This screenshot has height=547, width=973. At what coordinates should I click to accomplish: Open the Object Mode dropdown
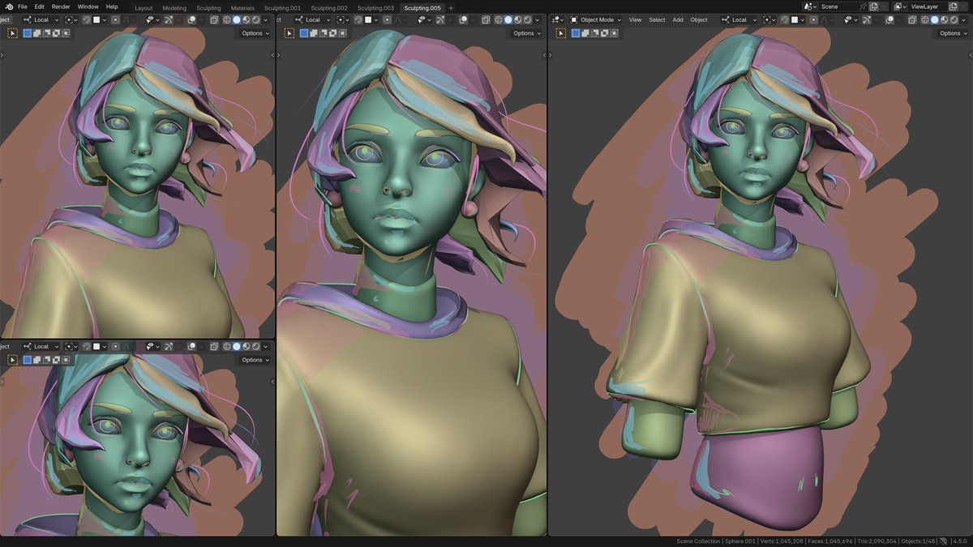pyautogui.click(x=595, y=19)
